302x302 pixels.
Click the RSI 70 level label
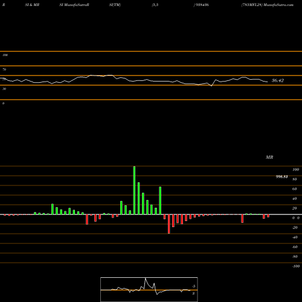pos(4,69)
